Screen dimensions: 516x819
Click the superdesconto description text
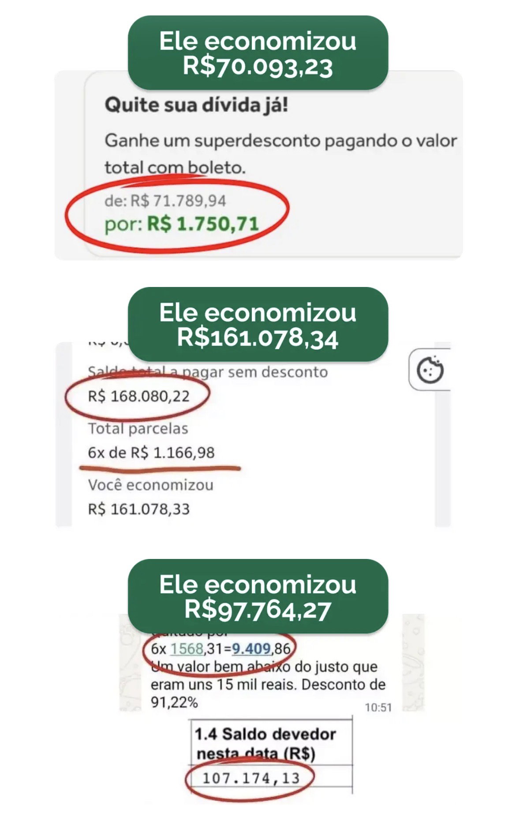(x=280, y=154)
